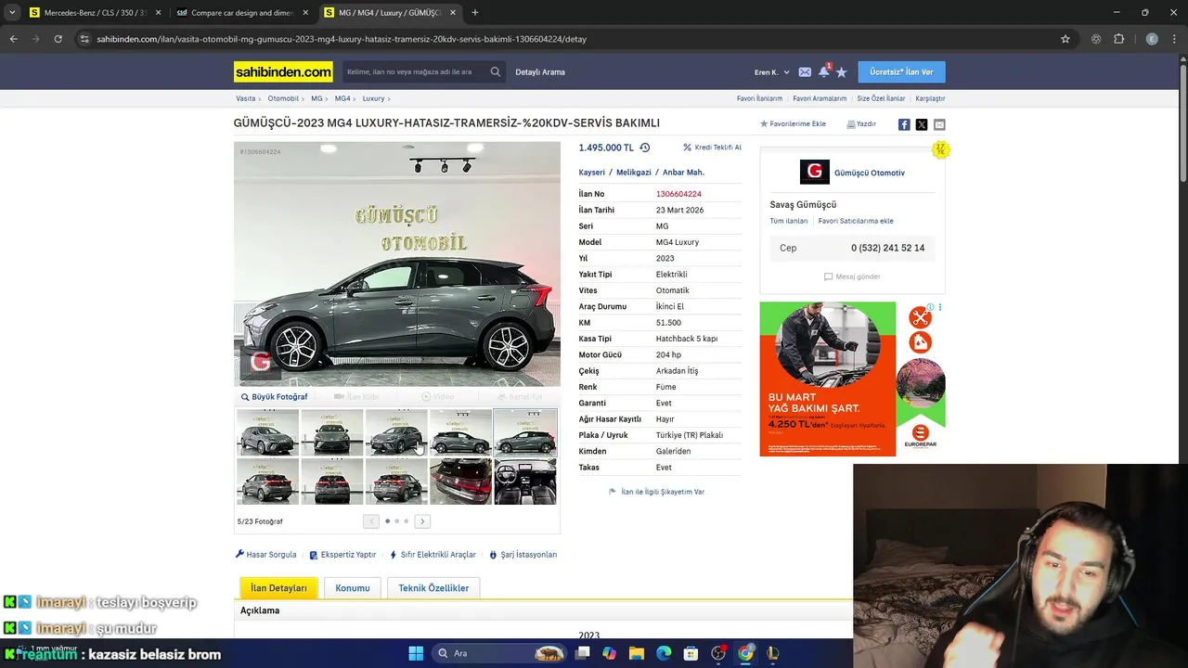
Task: Open Microsoft Edge from the taskbar
Action: [664, 653]
